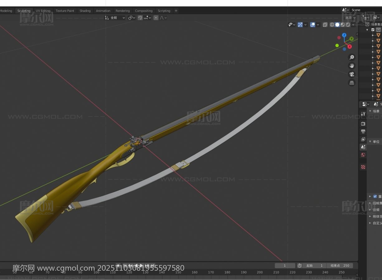This screenshot has height=280, width=382.
Task: Click the zoom in/out viewport icon
Action: click(x=352, y=57)
